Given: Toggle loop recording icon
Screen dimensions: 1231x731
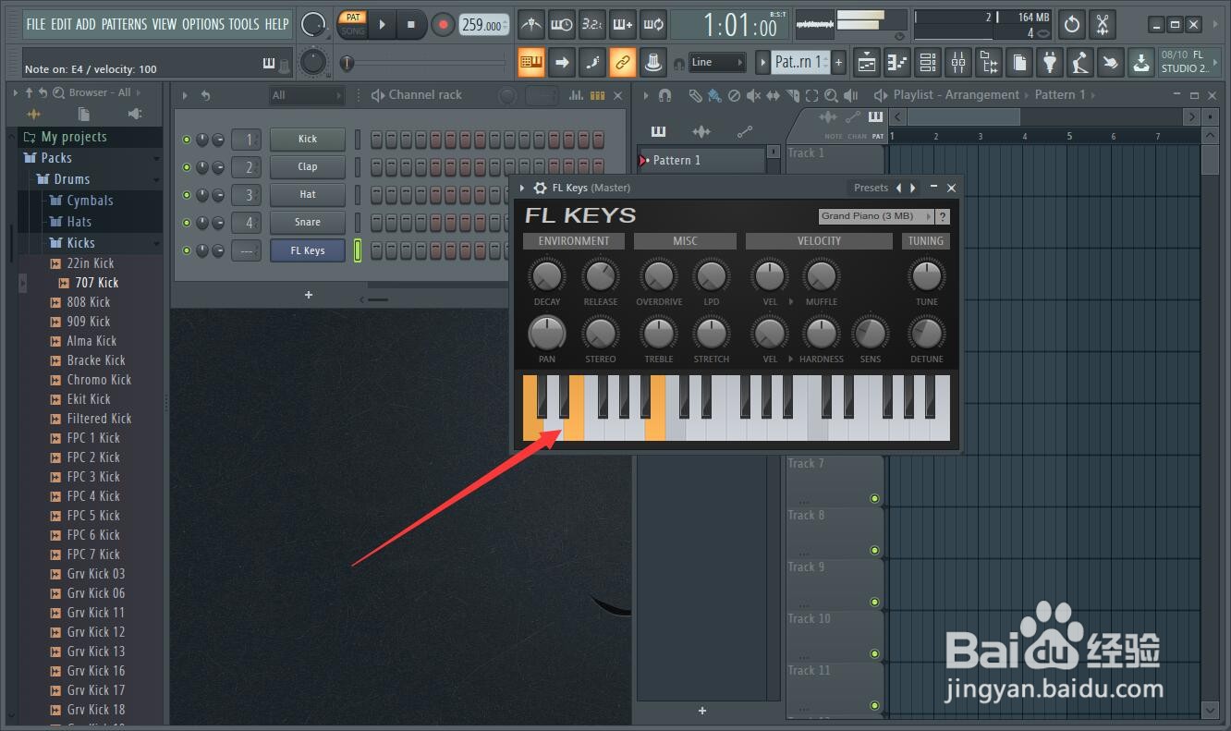Looking at the screenshot, I should coord(653,24).
